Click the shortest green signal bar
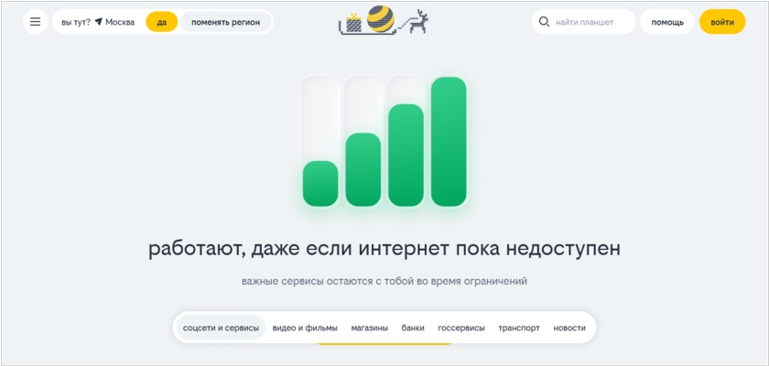769x366 pixels. point(320,183)
